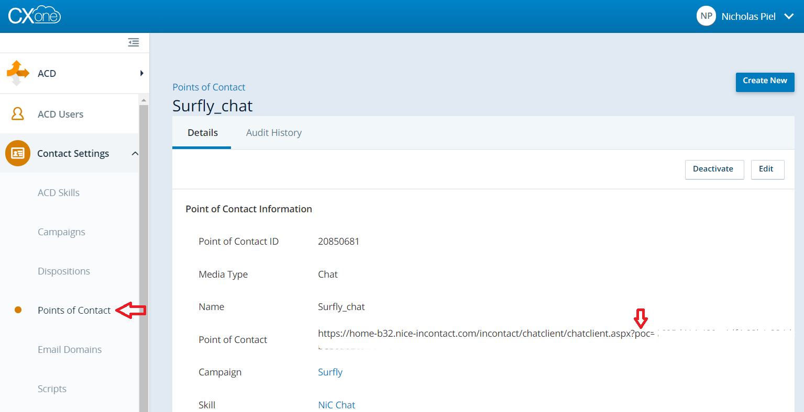Expand the ACD application menu arrow

(x=141, y=73)
